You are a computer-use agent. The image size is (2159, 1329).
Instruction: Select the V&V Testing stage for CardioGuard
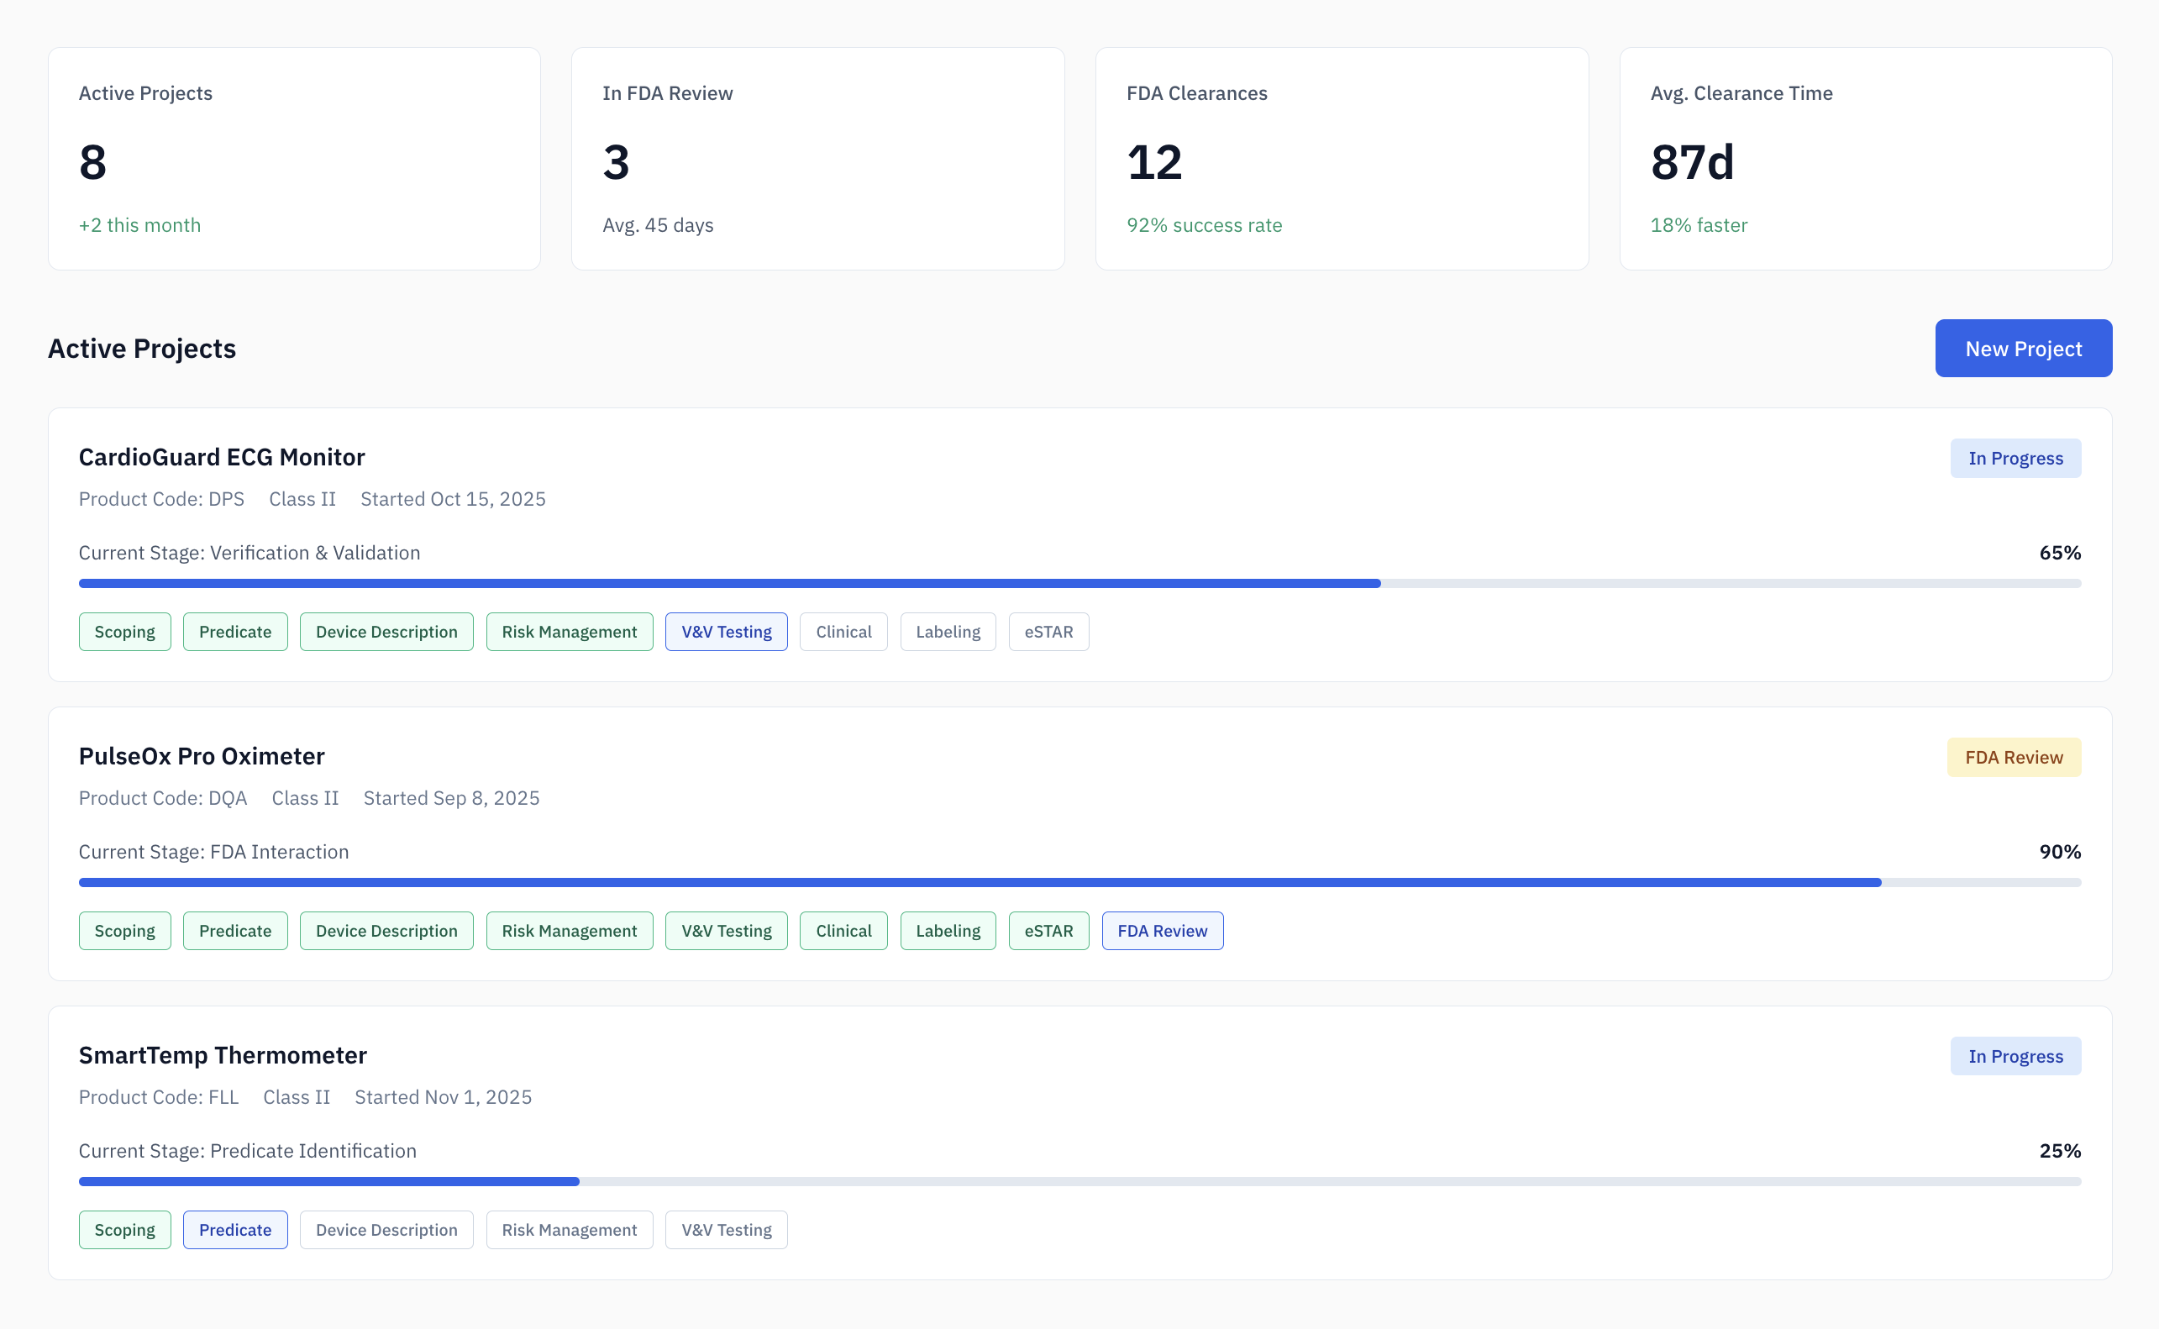point(726,631)
